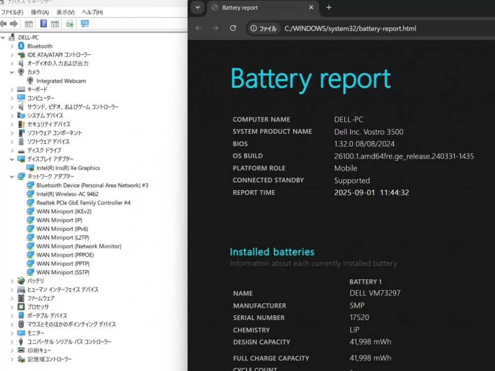The width and height of the screenshot is (495, 371).
Task: Select the Battery report browser tab
Action: click(x=263, y=7)
